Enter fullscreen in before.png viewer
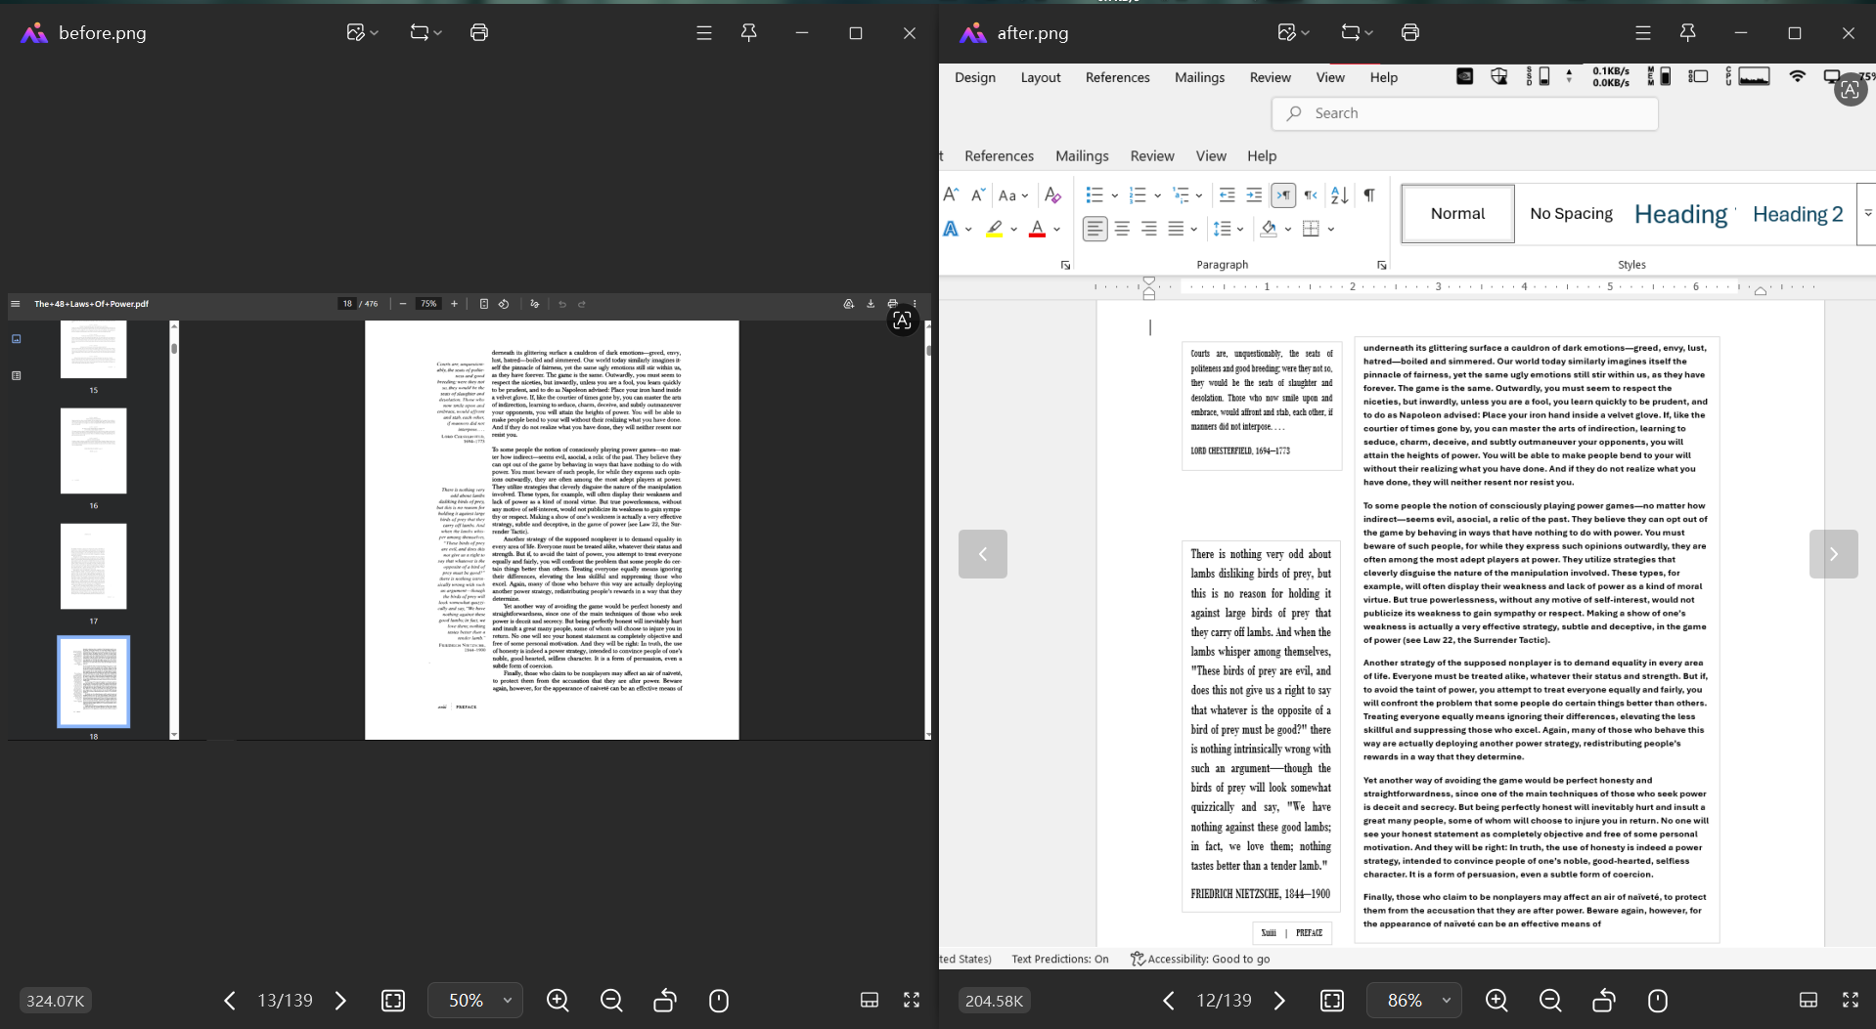This screenshot has width=1876, height=1029. [912, 1000]
